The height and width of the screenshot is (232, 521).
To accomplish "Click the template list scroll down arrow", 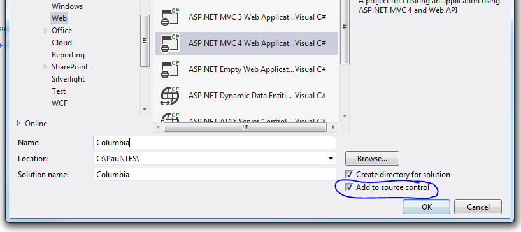I will pos(345,116).
